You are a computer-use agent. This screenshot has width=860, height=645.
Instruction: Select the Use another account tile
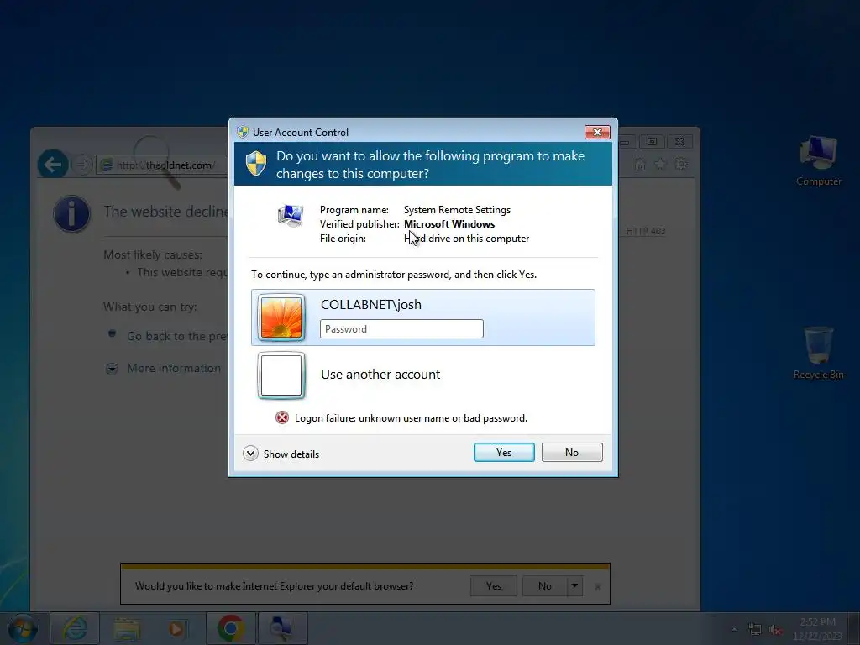tap(423, 375)
